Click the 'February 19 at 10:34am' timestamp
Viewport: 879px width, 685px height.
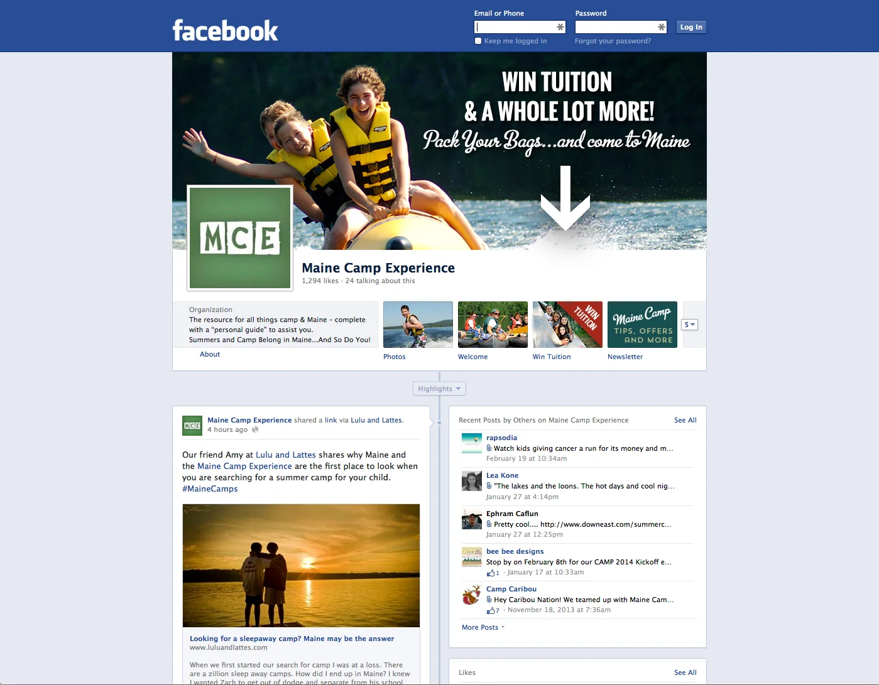[527, 459]
